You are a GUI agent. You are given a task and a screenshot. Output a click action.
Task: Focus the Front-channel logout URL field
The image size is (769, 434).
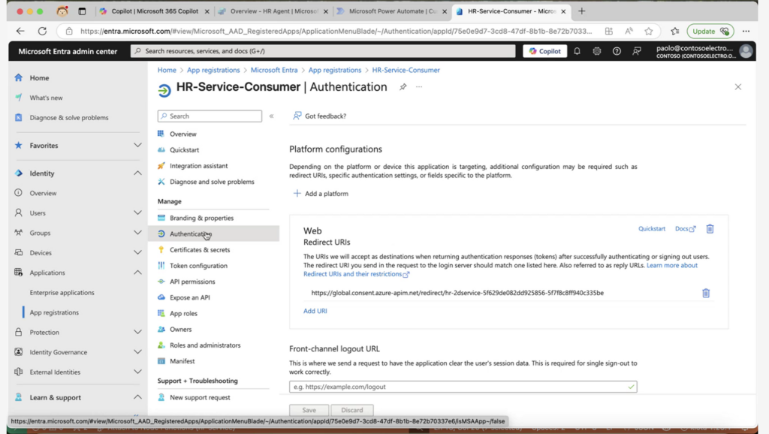(463, 387)
